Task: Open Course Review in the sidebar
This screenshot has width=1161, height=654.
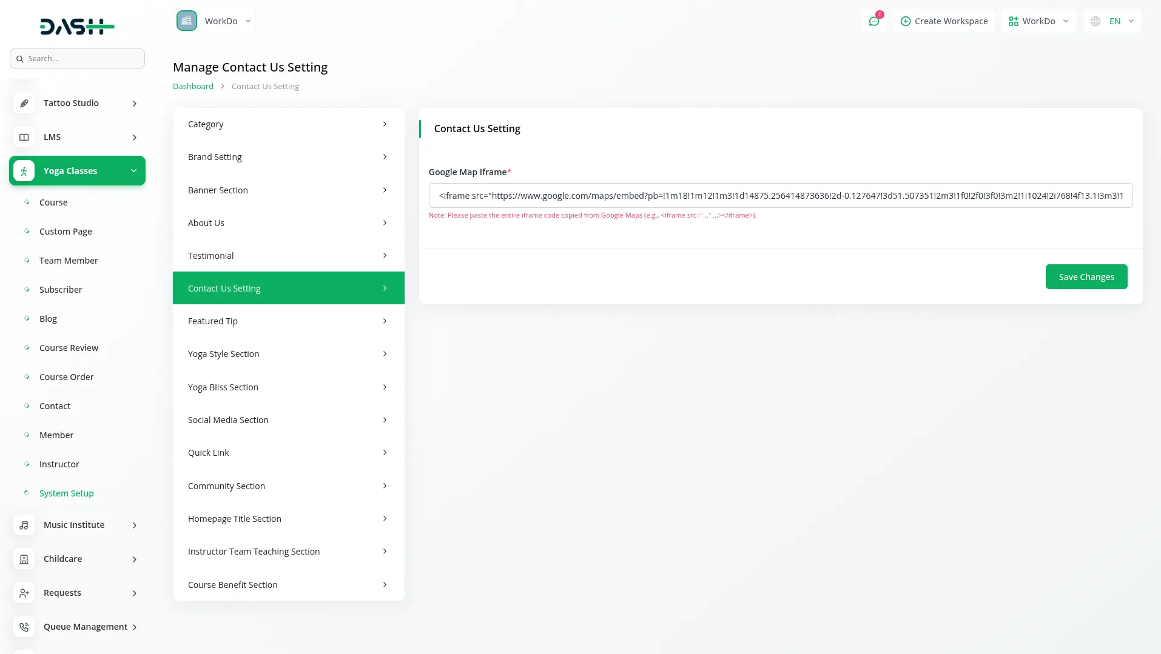Action: tap(69, 348)
